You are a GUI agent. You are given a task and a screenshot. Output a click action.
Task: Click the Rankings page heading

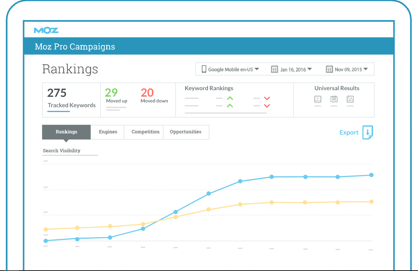pyautogui.click(x=70, y=69)
